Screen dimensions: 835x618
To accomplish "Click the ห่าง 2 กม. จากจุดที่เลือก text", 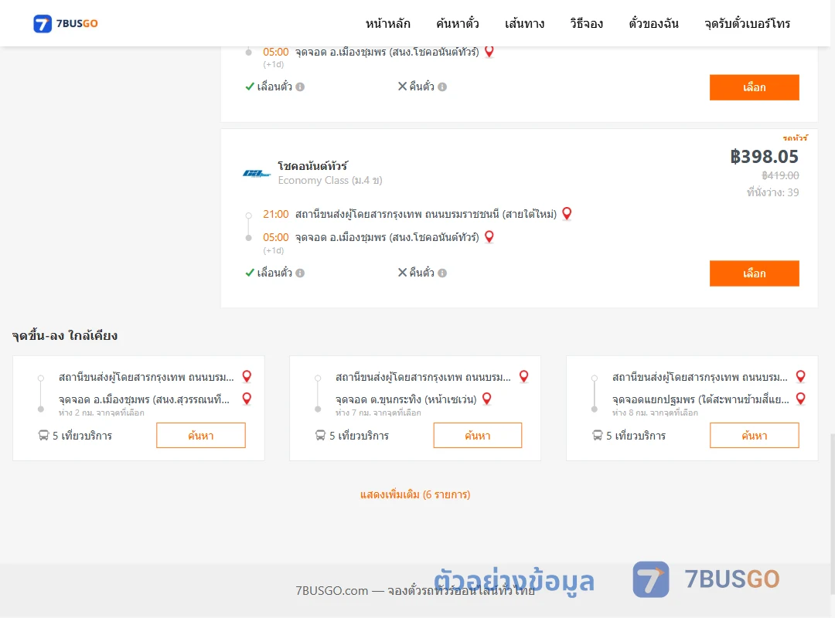I will tap(101, 413).
